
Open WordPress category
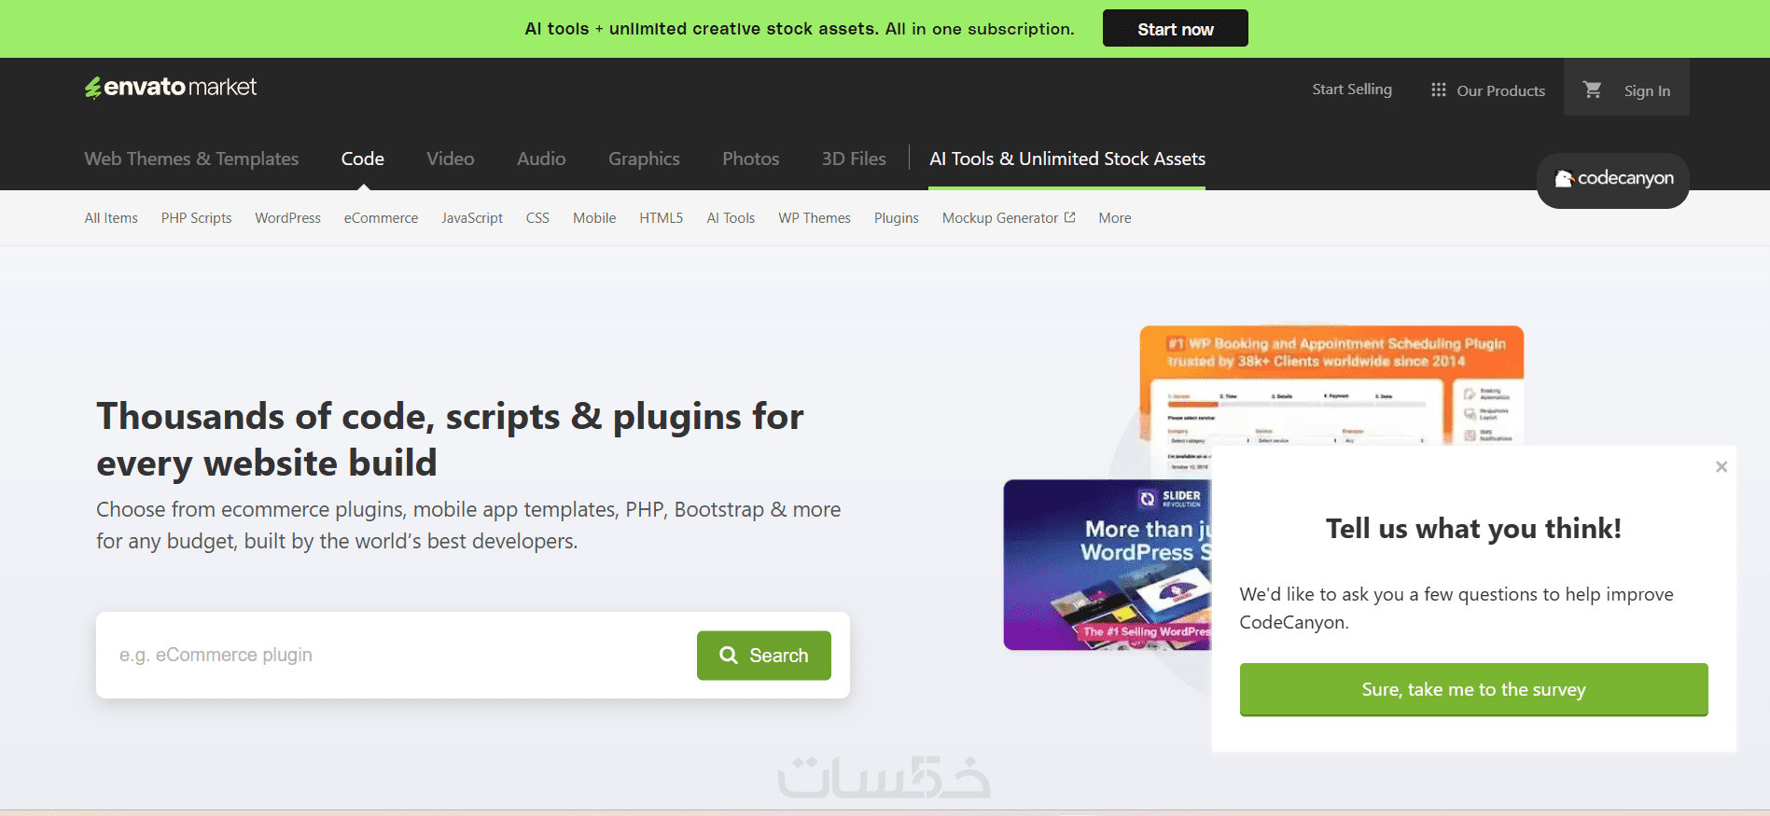click(287, 218)
